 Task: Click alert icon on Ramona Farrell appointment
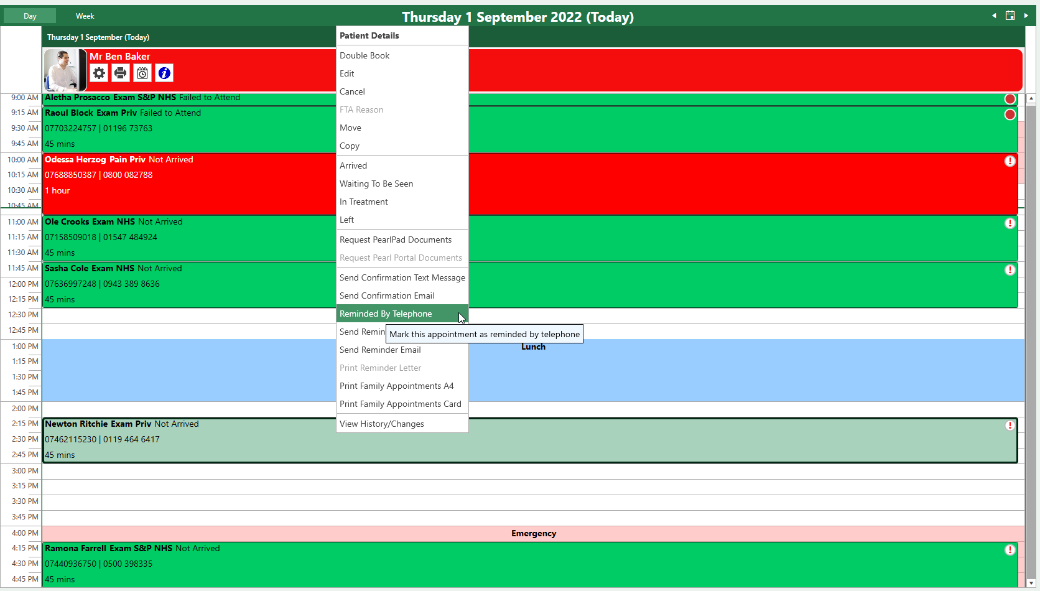coord(1010,550)
